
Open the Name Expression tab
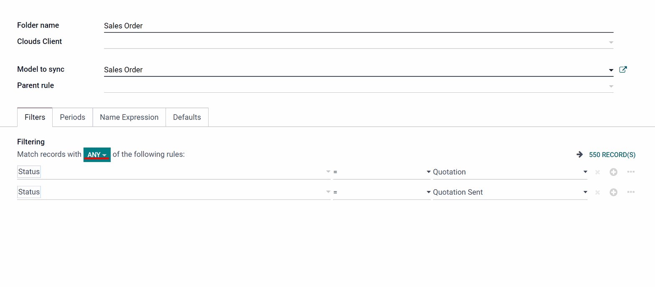point(129,117)
